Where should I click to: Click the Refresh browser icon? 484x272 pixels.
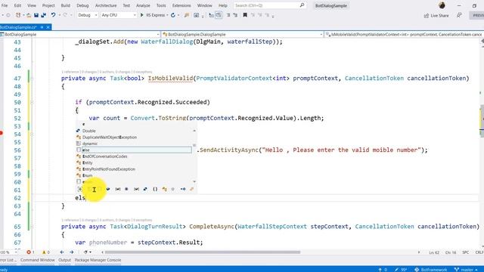[173, 15]
